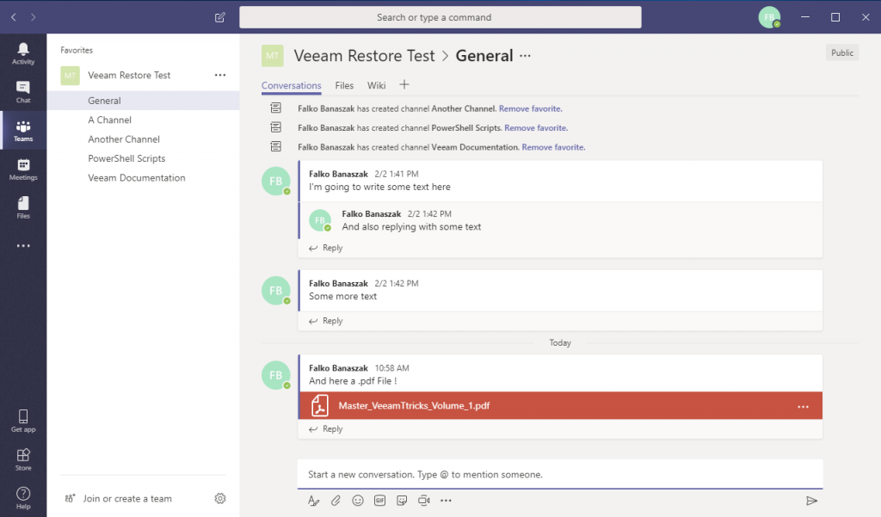This screenshot has height=517, width=881.
Task: Remove favorite for Another Channel
Action: 530,109
